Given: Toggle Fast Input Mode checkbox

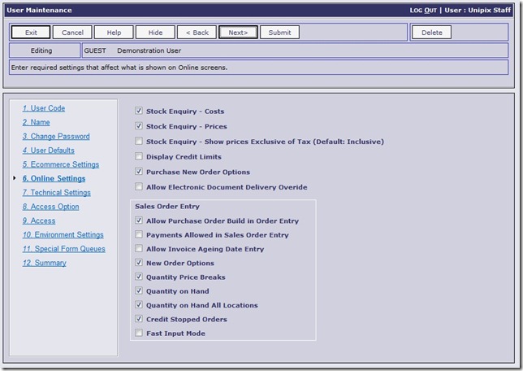Looking at the screenshot, I should 140,334.
